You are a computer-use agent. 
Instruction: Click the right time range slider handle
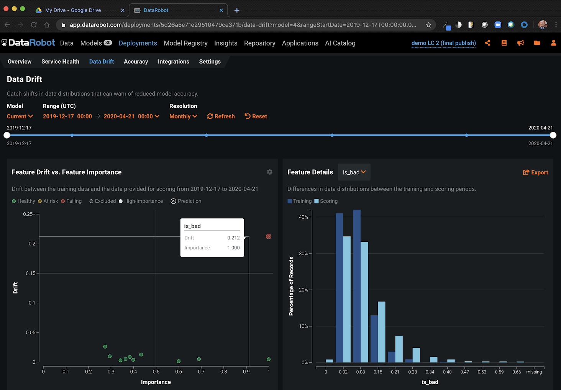553,135
